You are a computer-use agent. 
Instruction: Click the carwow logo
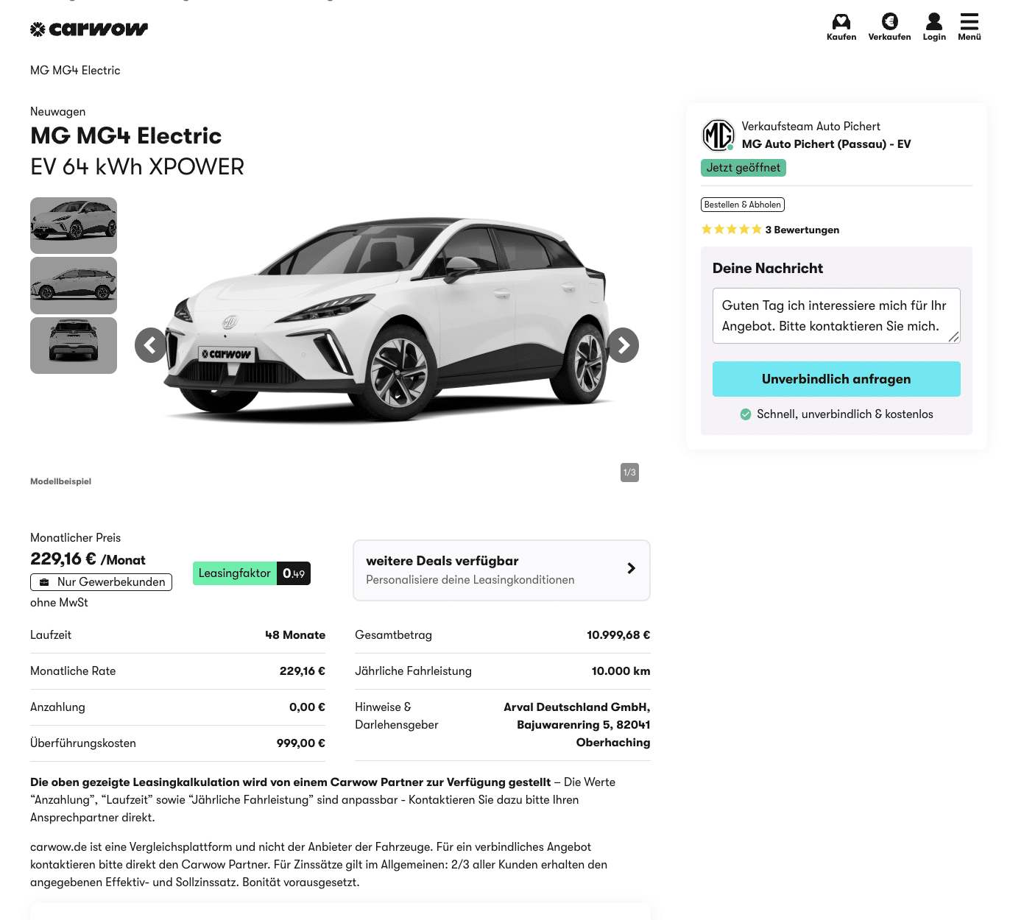(89, 29)
